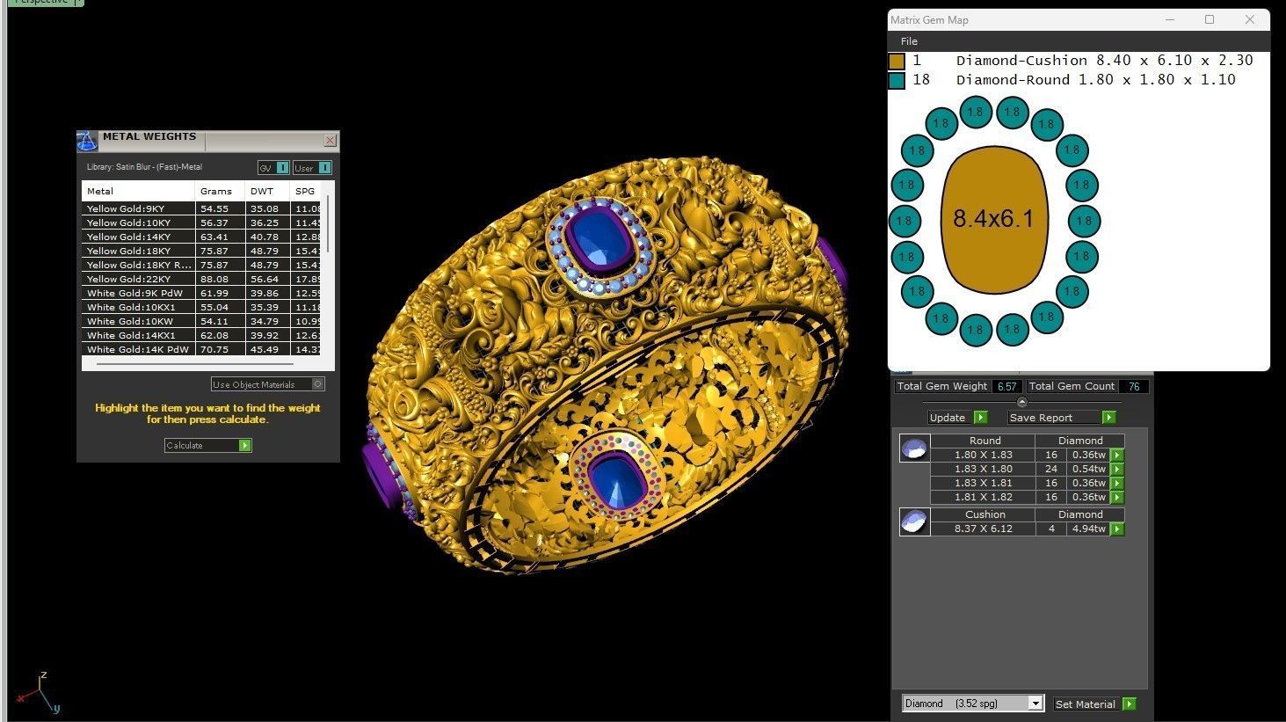Click the Update button

[x=957, y=418]
